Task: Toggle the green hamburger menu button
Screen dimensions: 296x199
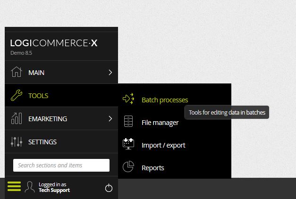Action: pos(14,186)
